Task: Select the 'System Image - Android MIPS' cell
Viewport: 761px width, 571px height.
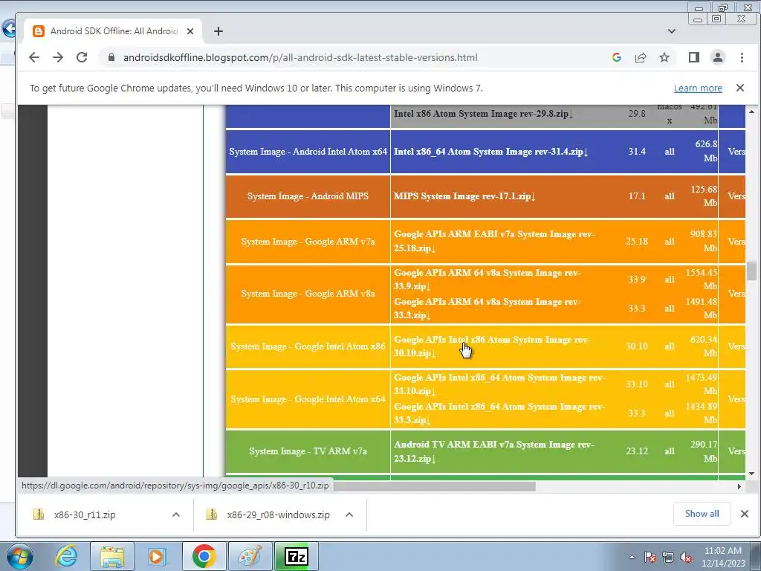Action: point(308,196)
